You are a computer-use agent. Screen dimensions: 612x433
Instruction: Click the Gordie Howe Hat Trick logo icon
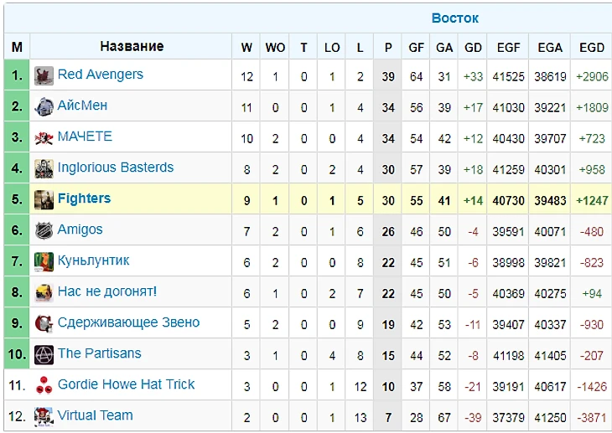click(44, 385)
